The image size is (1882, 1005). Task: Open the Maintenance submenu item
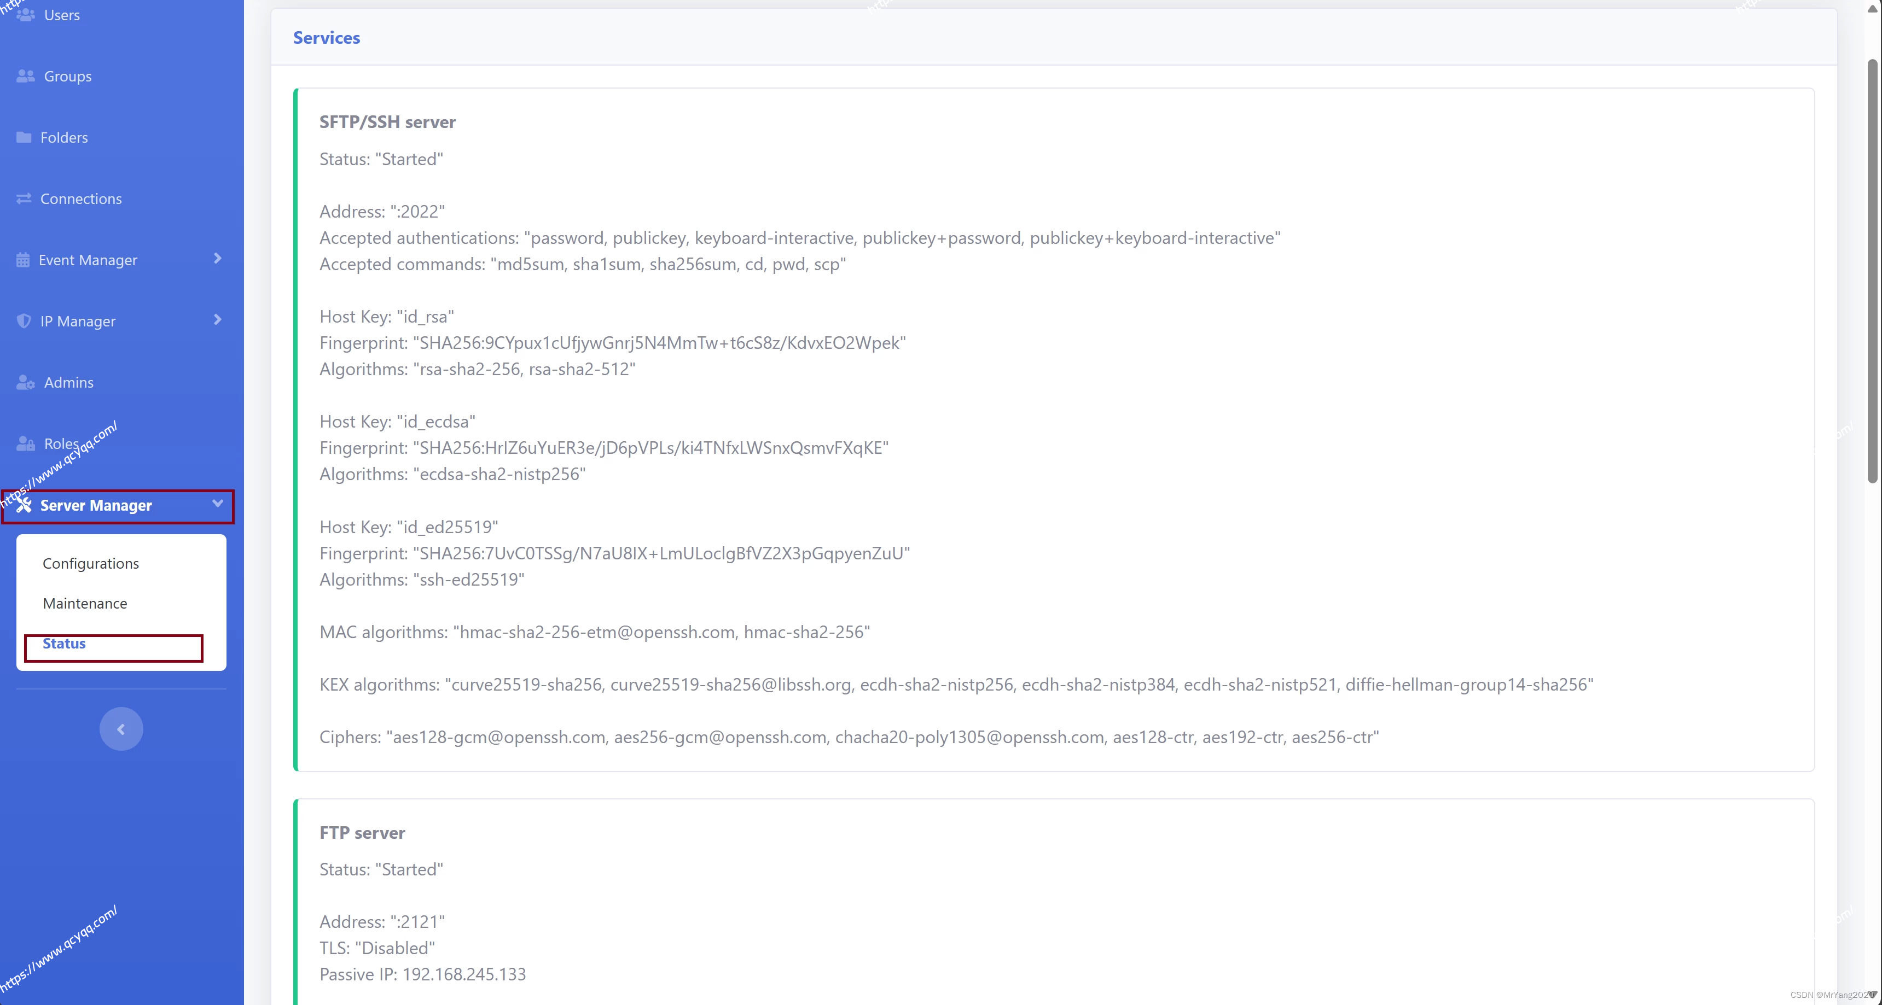tap(85, 604)
